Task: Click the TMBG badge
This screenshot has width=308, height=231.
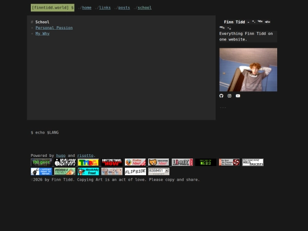Action: click(x=88, y=162)
